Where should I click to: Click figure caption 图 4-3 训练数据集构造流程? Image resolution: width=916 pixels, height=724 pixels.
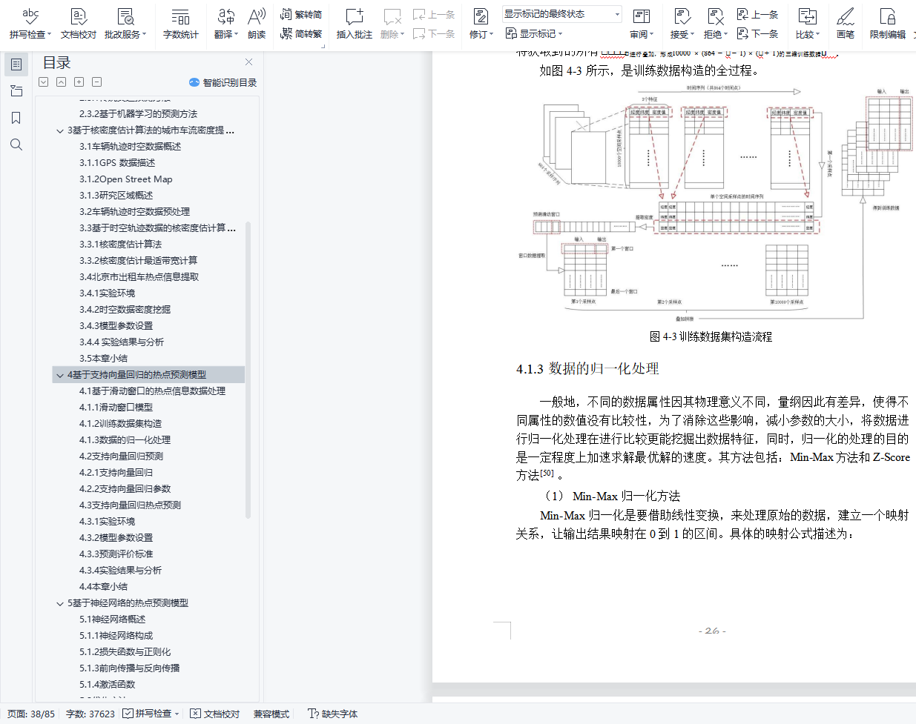[711, 336]
